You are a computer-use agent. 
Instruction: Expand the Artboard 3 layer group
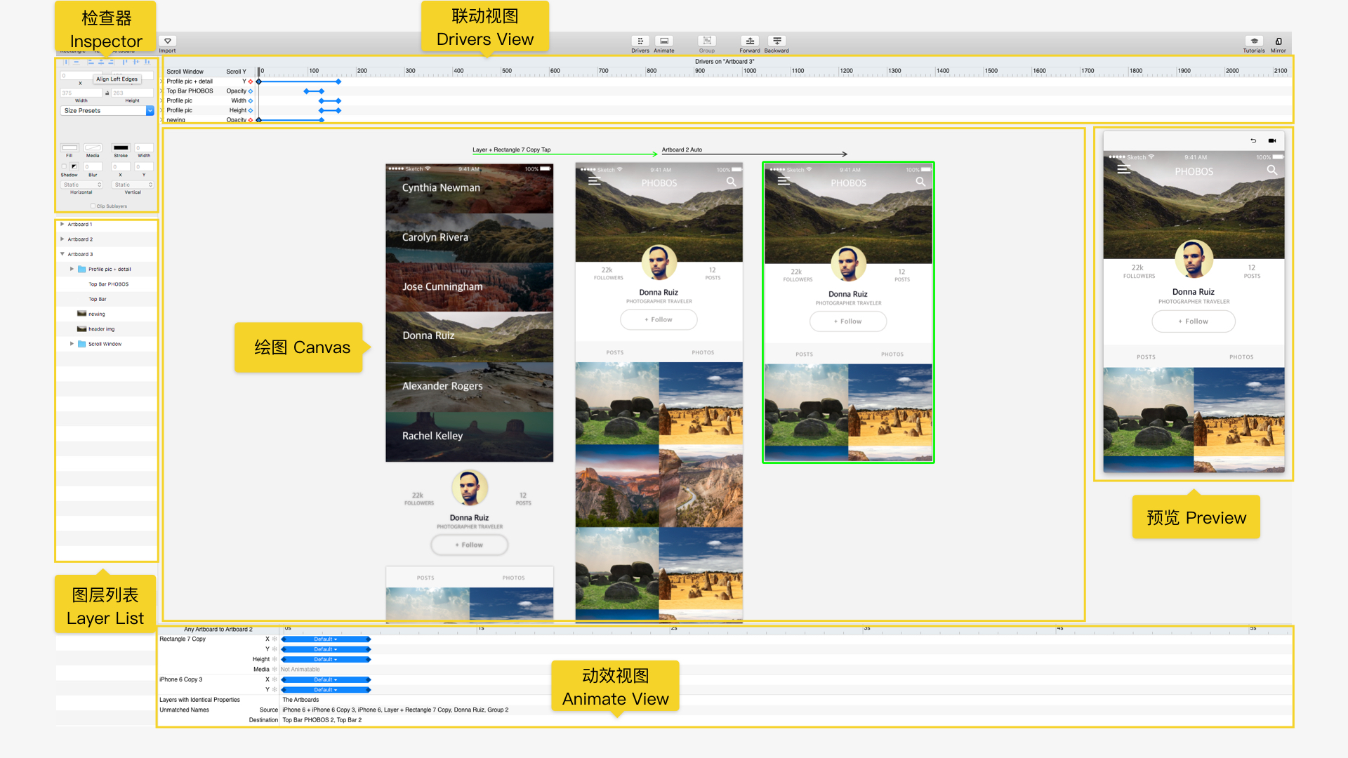pyautogui.click(x=62, y=253)
